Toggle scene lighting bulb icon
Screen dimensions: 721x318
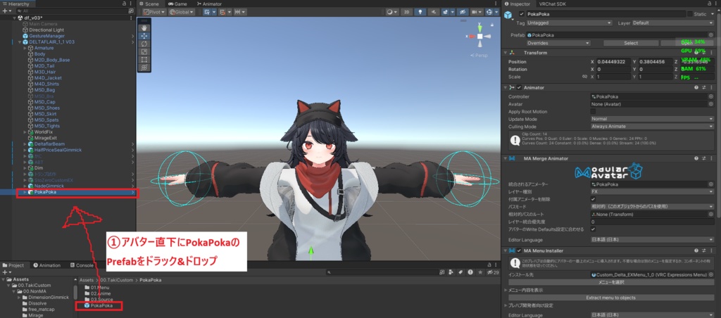pos(420,12)
